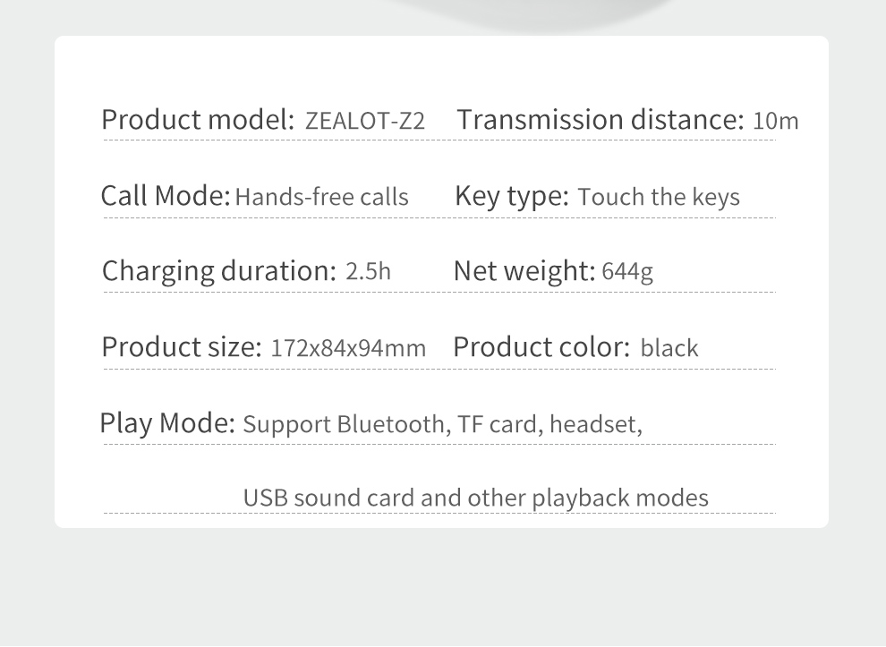886x647 pixels.
Task: Select the black color value
Action: click(x=669, y=348)
